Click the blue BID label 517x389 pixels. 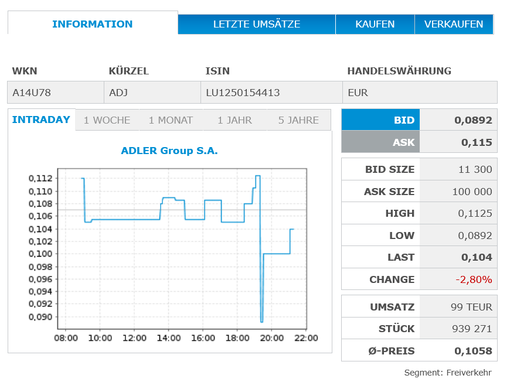pyautogui.click(x=380, y=120)
